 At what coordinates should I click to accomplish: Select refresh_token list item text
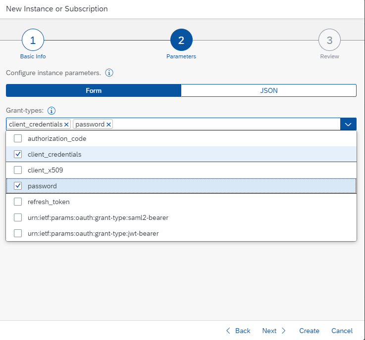(x=49, y=202)
